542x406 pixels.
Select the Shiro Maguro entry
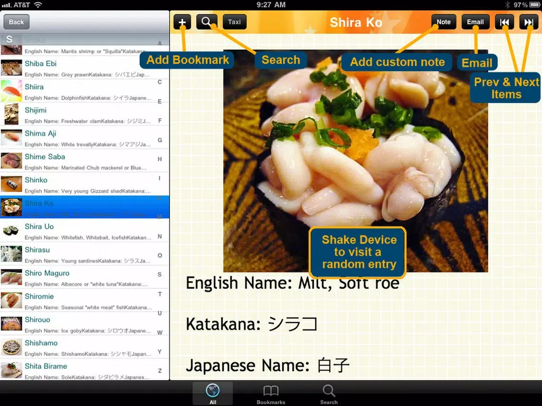[85, 277]
